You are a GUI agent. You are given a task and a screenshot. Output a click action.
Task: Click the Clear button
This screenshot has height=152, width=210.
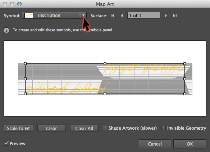tap(51, 128)
